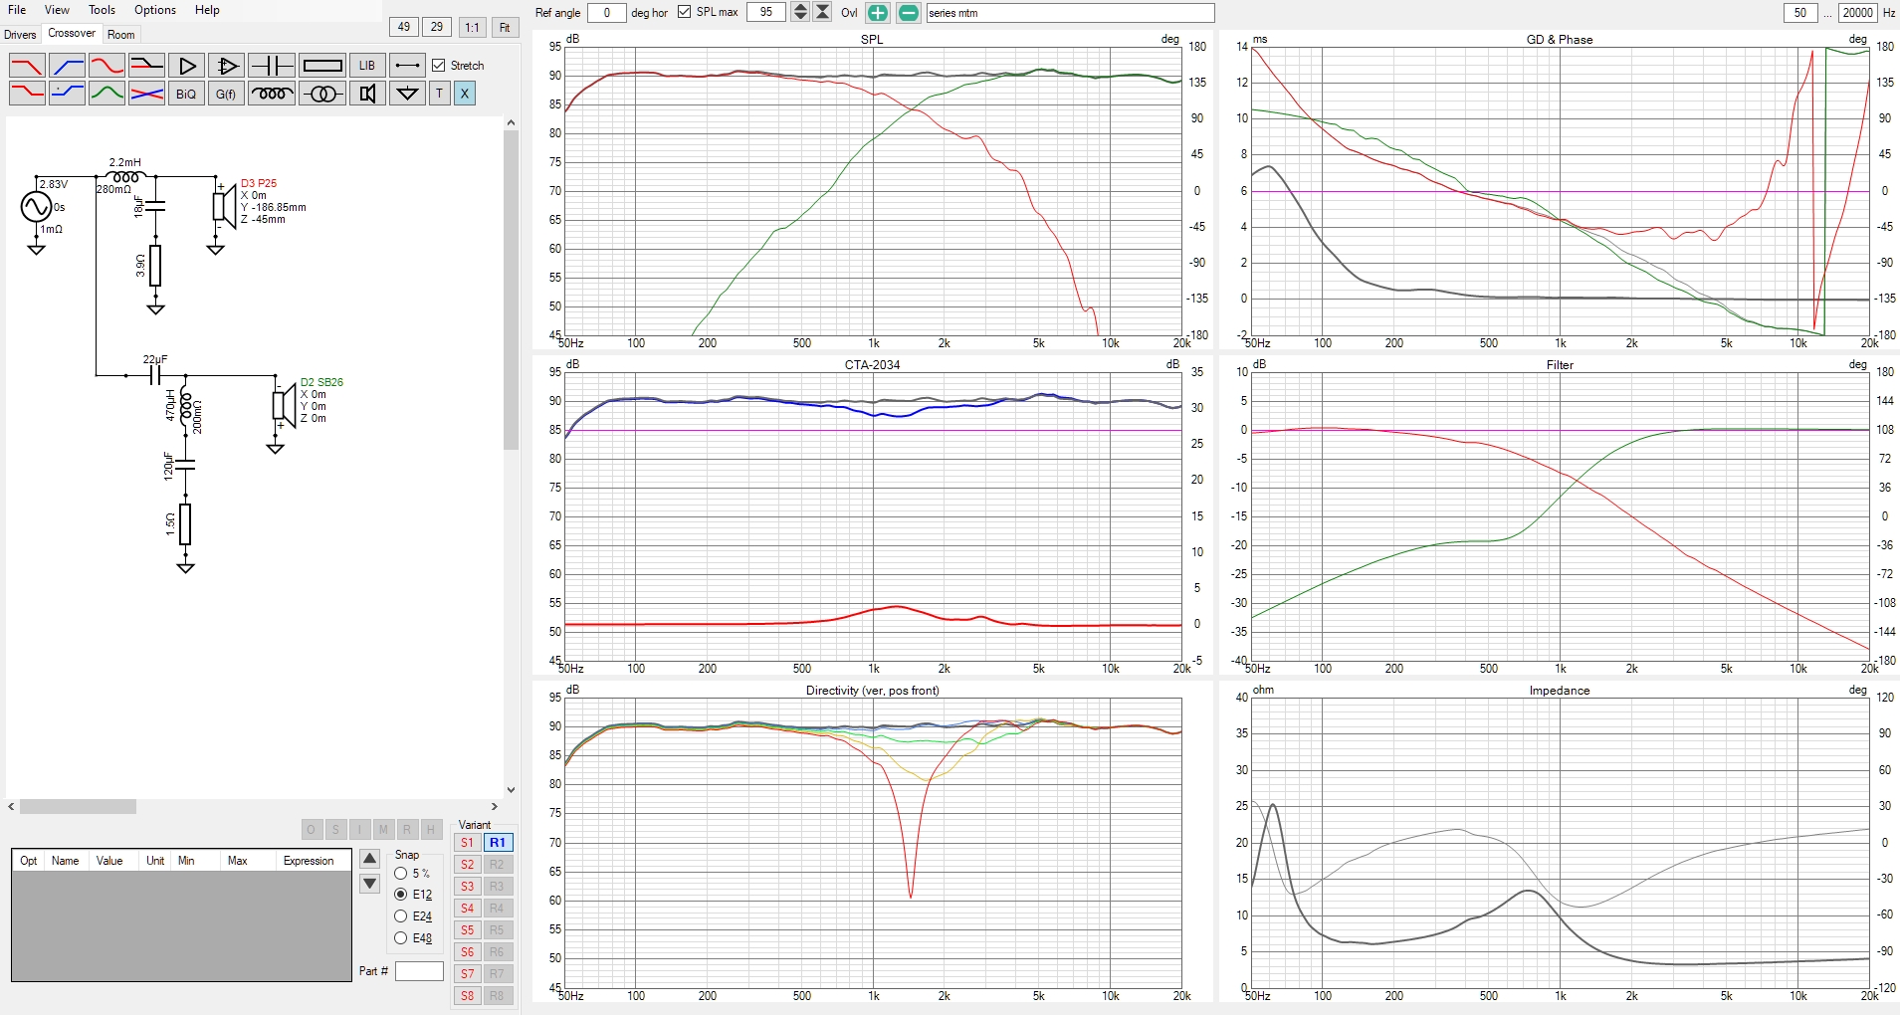Open the File menu

pyautogui.click(x=17, y=10)
